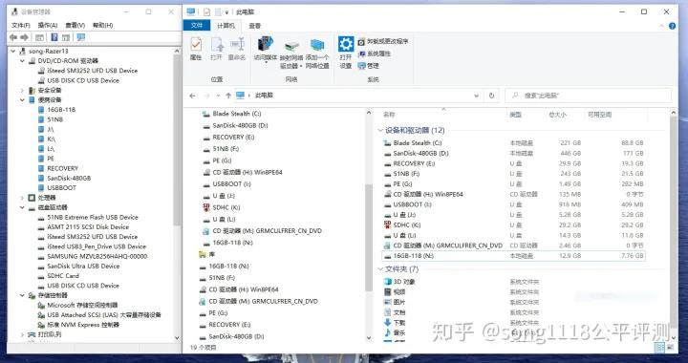Image resolution: width=688 pixels, height=363 pixels.
Task: Sort by the 总大小 column header
Action: [557, 115]
